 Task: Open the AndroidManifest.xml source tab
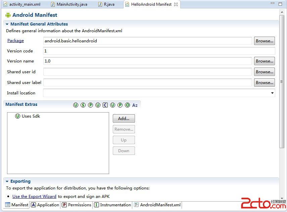[157, 205]
